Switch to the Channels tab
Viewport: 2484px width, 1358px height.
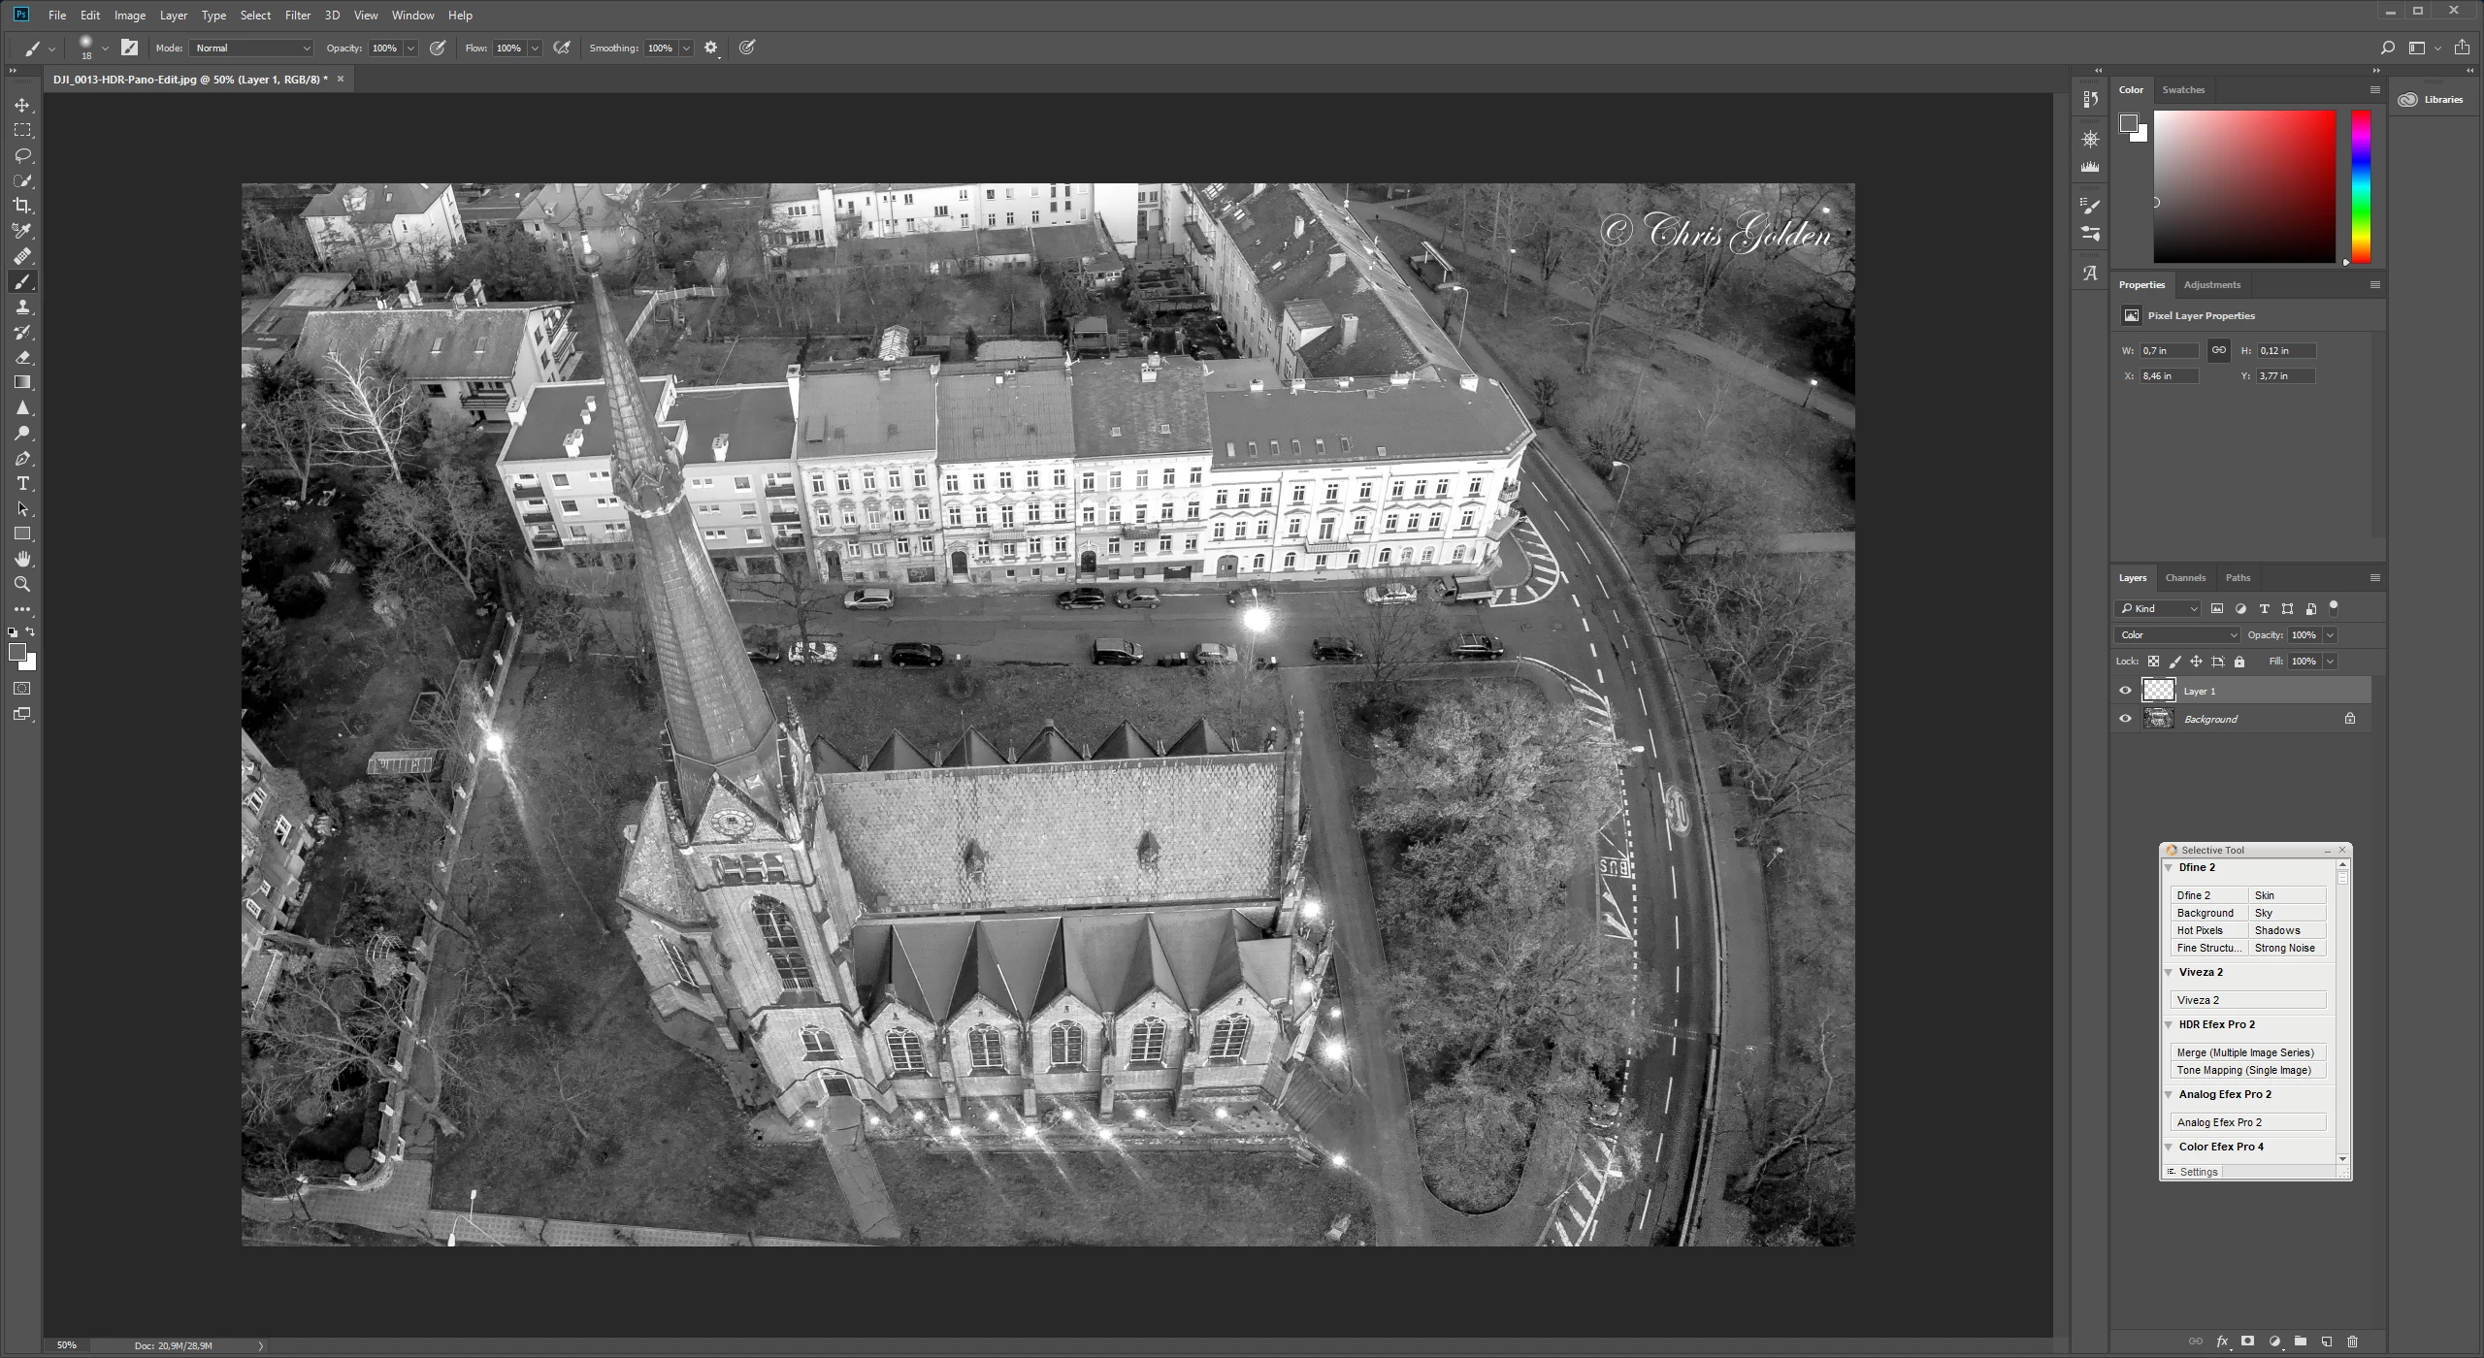click(2185, 577)
